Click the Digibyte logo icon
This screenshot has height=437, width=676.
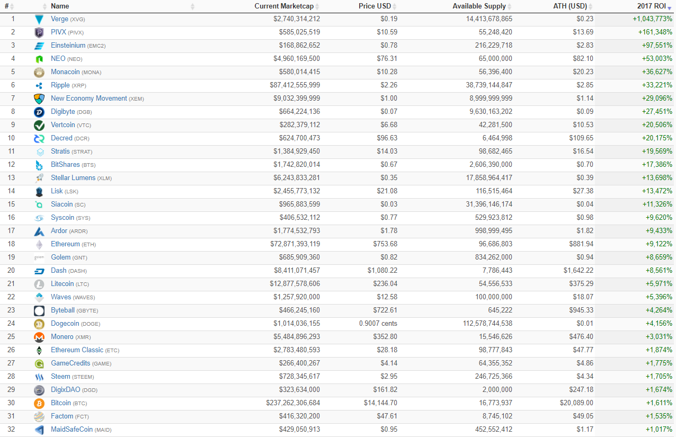(x=39, y=112)
